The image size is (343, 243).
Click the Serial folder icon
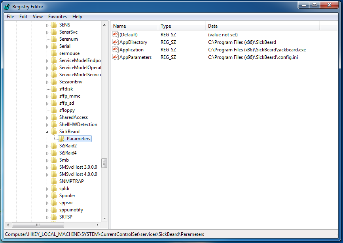point(54,46)
